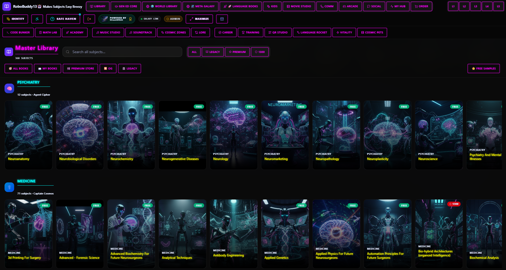Open the Meta Galaxy tab
The width and height of the screenshot is (506, 270).
(200, 6)
